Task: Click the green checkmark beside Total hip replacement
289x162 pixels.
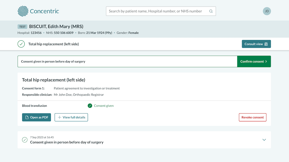Action: coord(21,44)
